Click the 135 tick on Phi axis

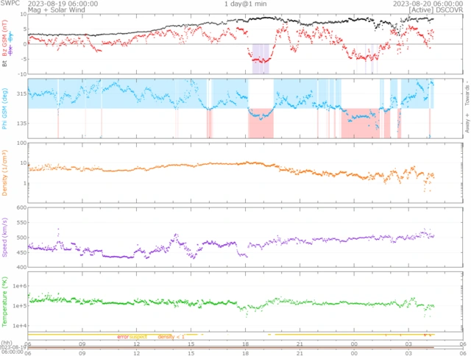pyautogui.click(x=21, y=123)
